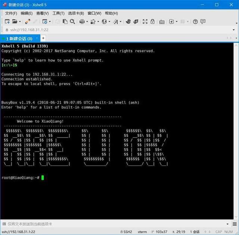Expand the compose bar target dropdown
This screenshot has height=235, width=239.
click(227, 224)
